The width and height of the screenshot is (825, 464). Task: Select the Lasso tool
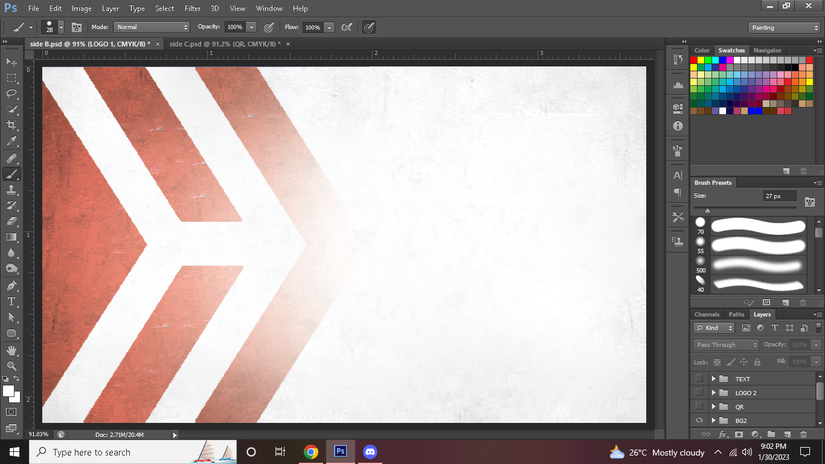tap(11, 94)
